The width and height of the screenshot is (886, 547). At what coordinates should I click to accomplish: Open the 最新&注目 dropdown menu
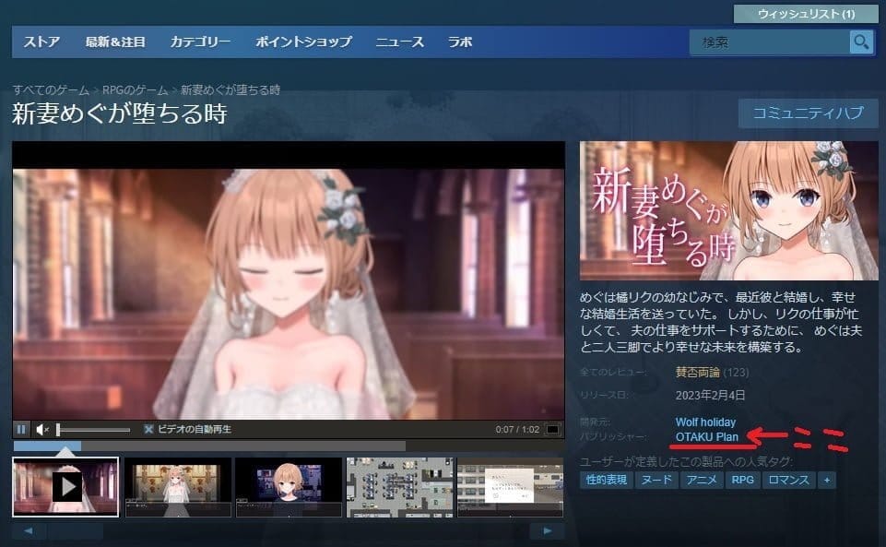pyautogui.click(x=115, y=42)
